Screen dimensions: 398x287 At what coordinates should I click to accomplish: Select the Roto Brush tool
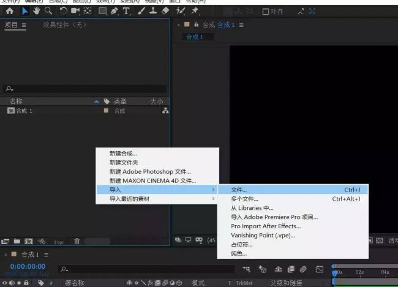(181, 11)
